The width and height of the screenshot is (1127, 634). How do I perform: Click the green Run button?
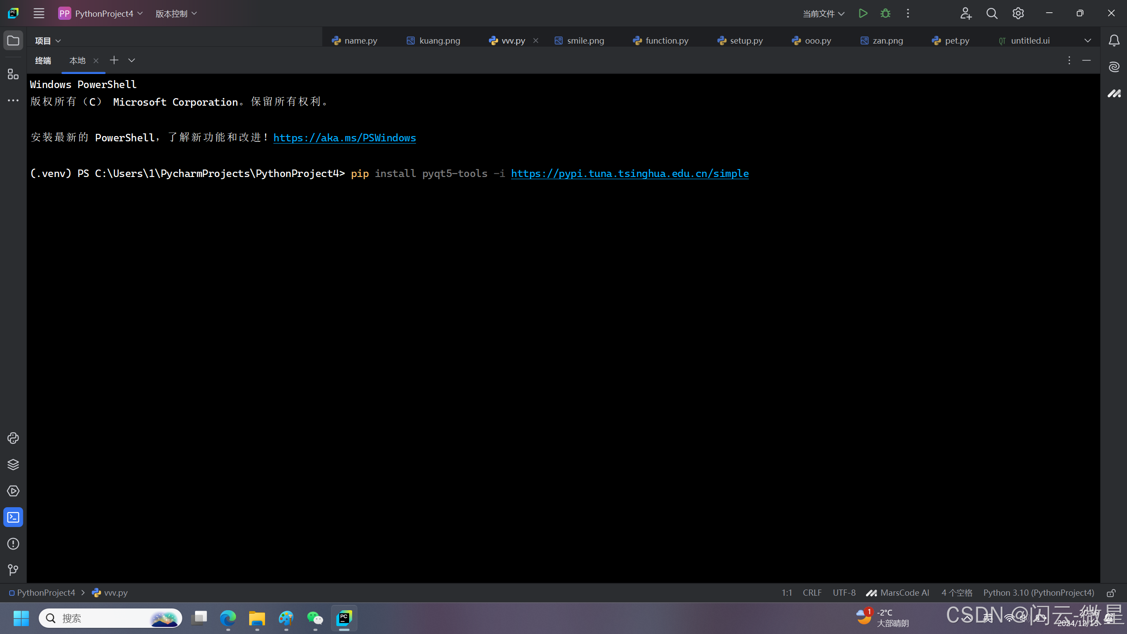pyautogui.click(x=863, y=13)
